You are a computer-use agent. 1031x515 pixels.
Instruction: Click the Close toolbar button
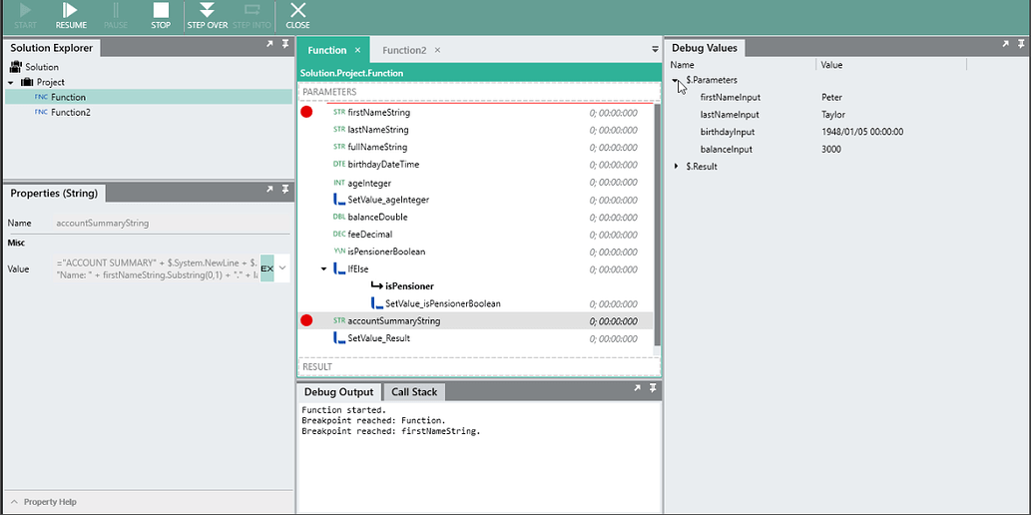coord(297,15)
